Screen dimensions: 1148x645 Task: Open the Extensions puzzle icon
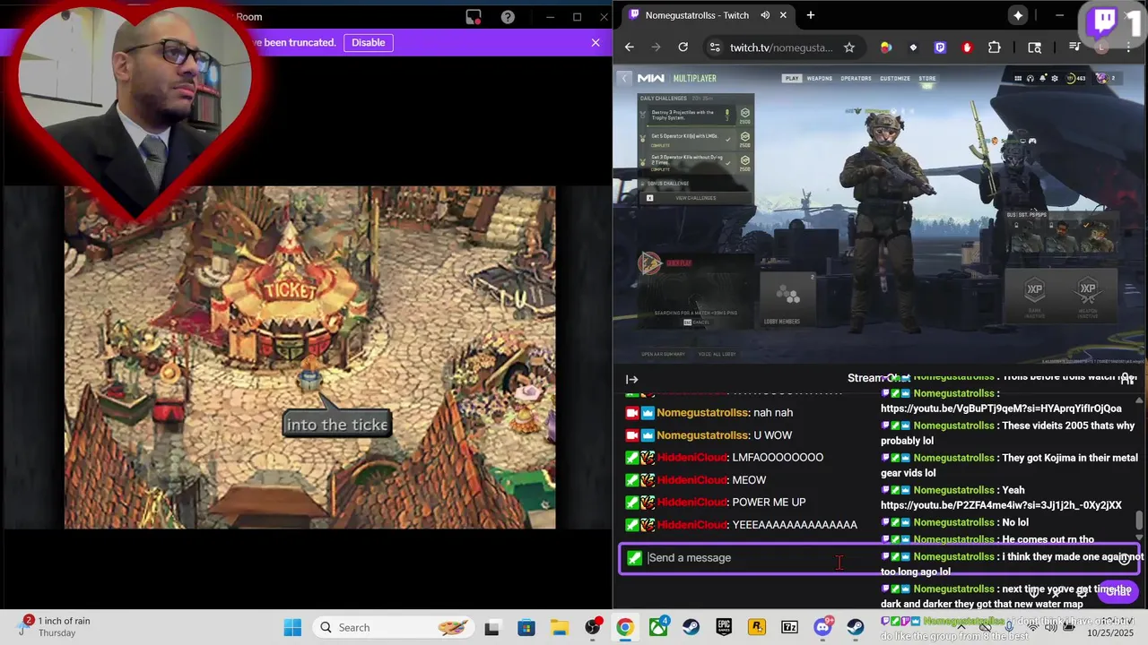pos(995,47)
